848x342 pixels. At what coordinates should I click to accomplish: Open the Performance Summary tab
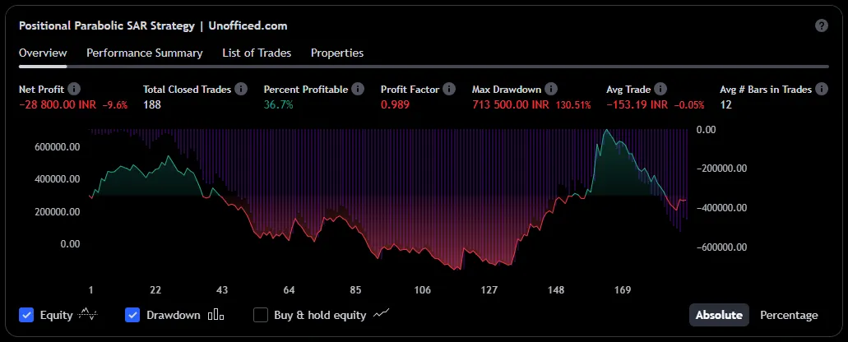(x=144, y=53)
